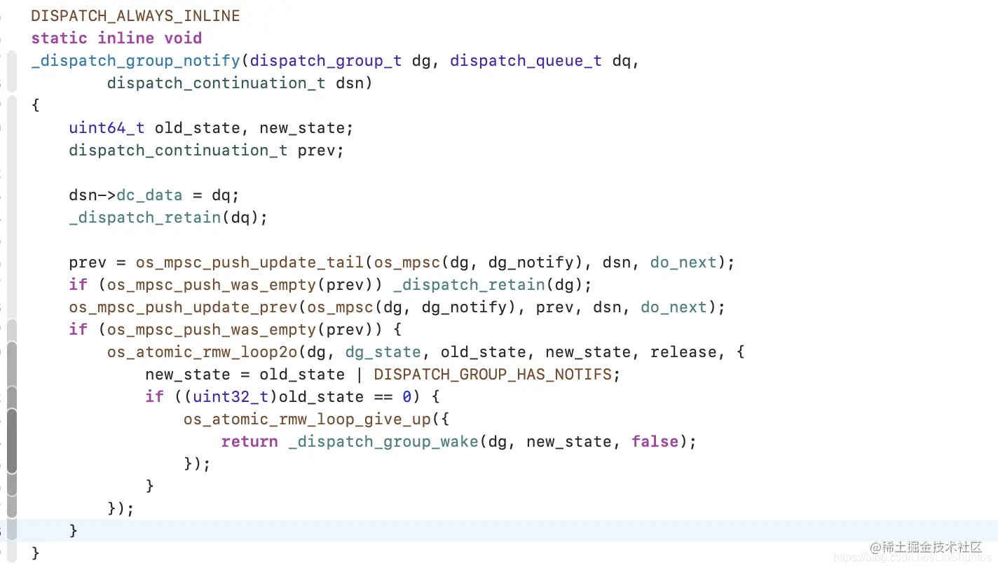Click the dispatch_queue_t parameter type
This screenshot has height=570, width=998.
pyautogui.click(x=526, y=60)
